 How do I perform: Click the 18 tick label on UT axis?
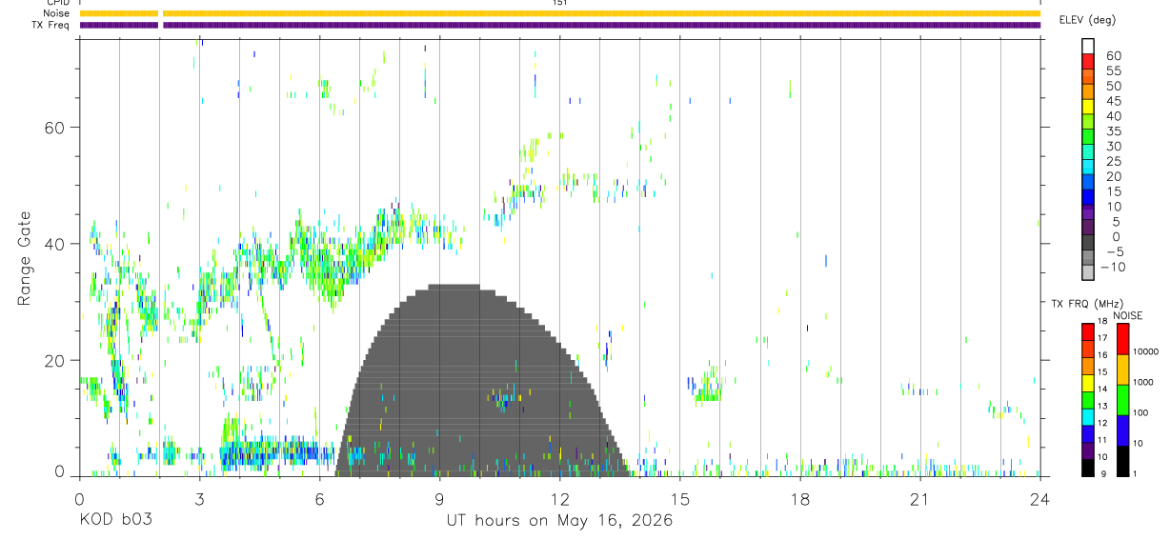(800, 499)
